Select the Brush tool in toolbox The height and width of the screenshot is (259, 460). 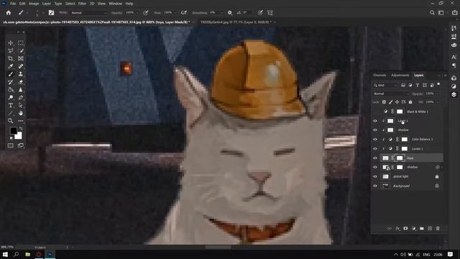(11, 74)
